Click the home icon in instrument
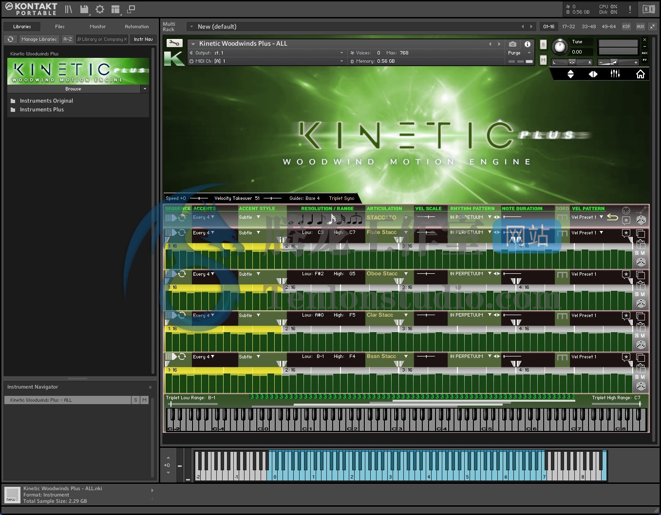Image resolution: width=661 pixels, height=515 pixels. pyautogui.click(x=641, y=74)
